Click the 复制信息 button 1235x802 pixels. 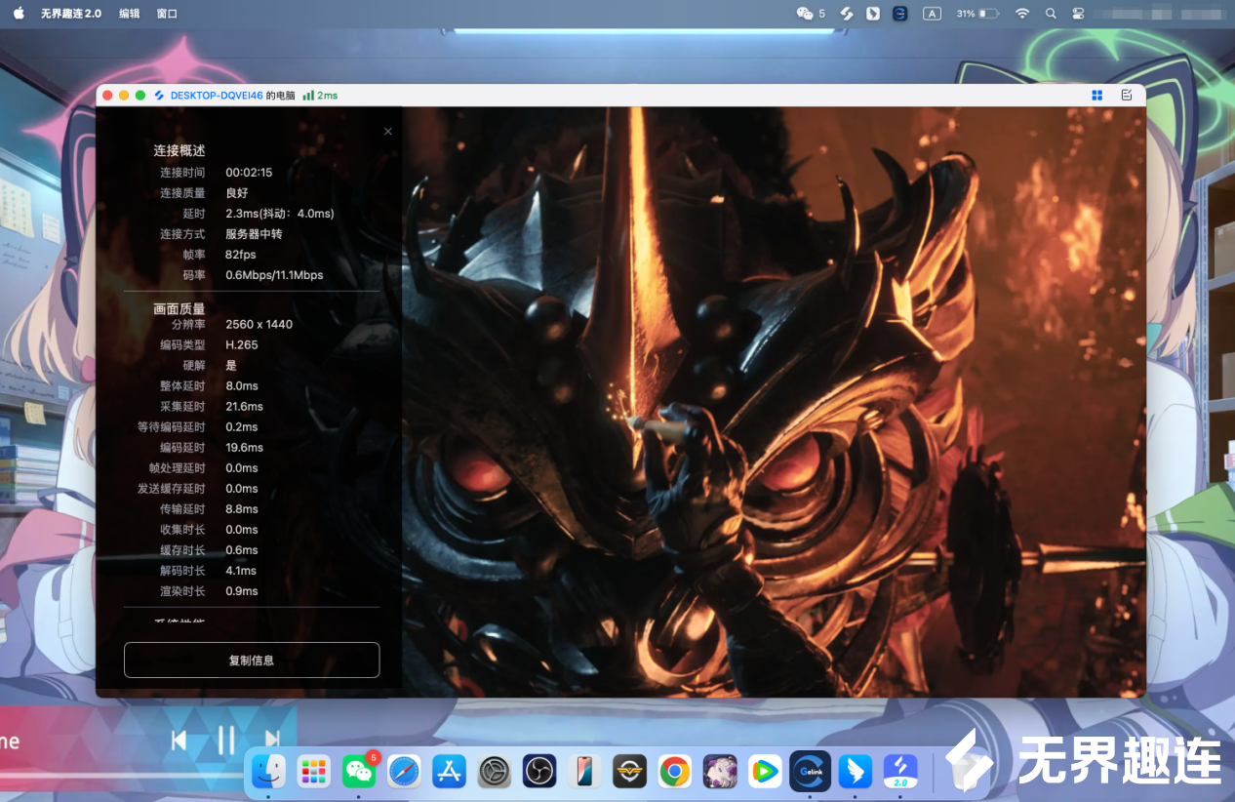[x=252, y=661]
